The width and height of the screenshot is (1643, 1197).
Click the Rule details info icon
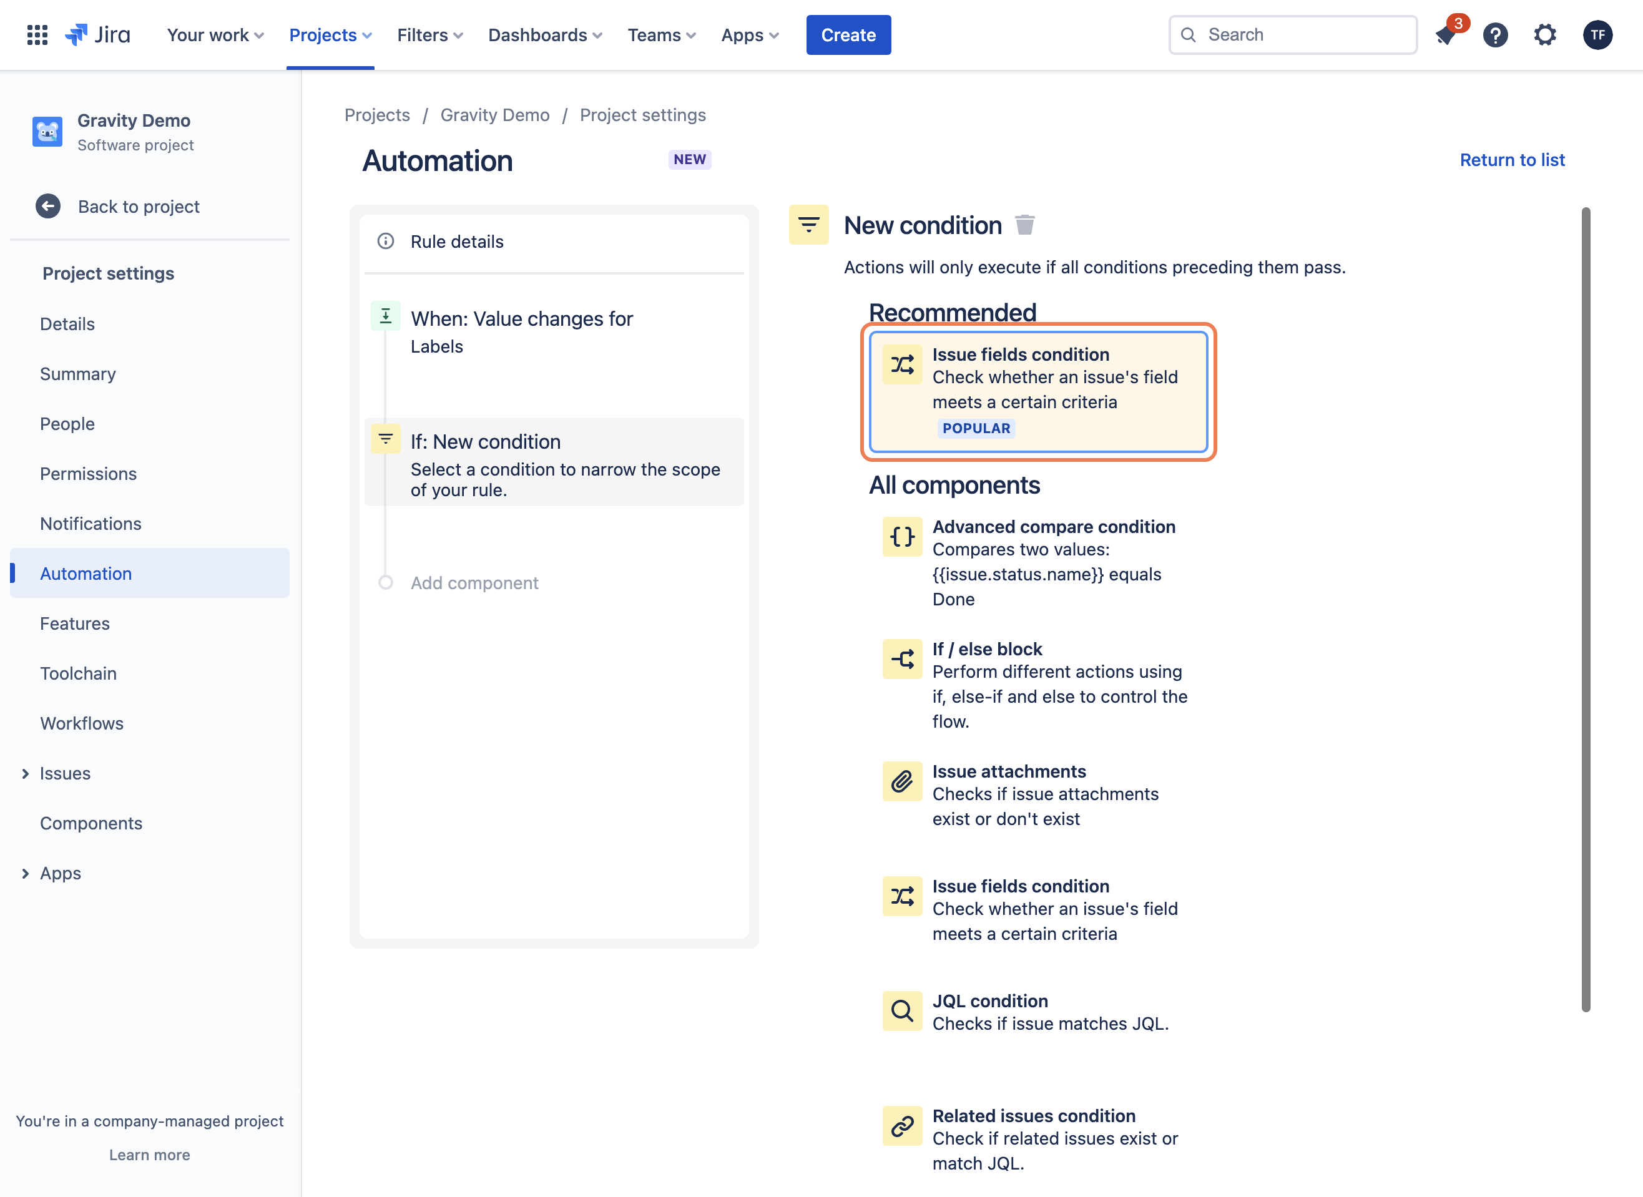(386, 242)
